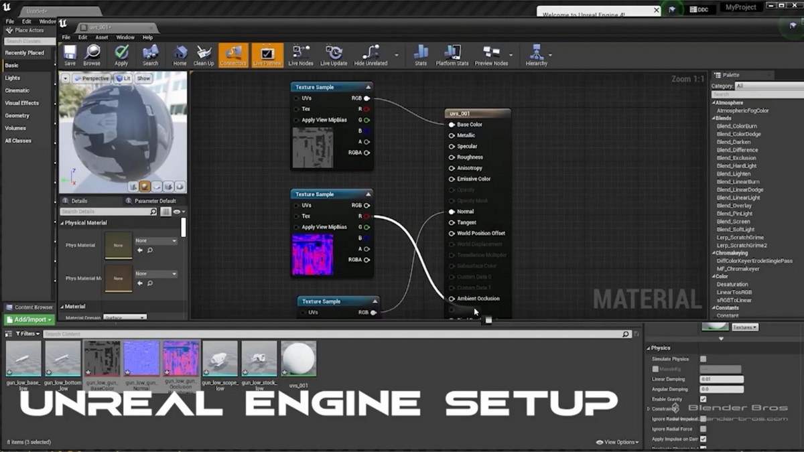Click the Preview Nodes toolbar icon
The image size is (804, 452).
pyautogui.click(x=491, y=56)
